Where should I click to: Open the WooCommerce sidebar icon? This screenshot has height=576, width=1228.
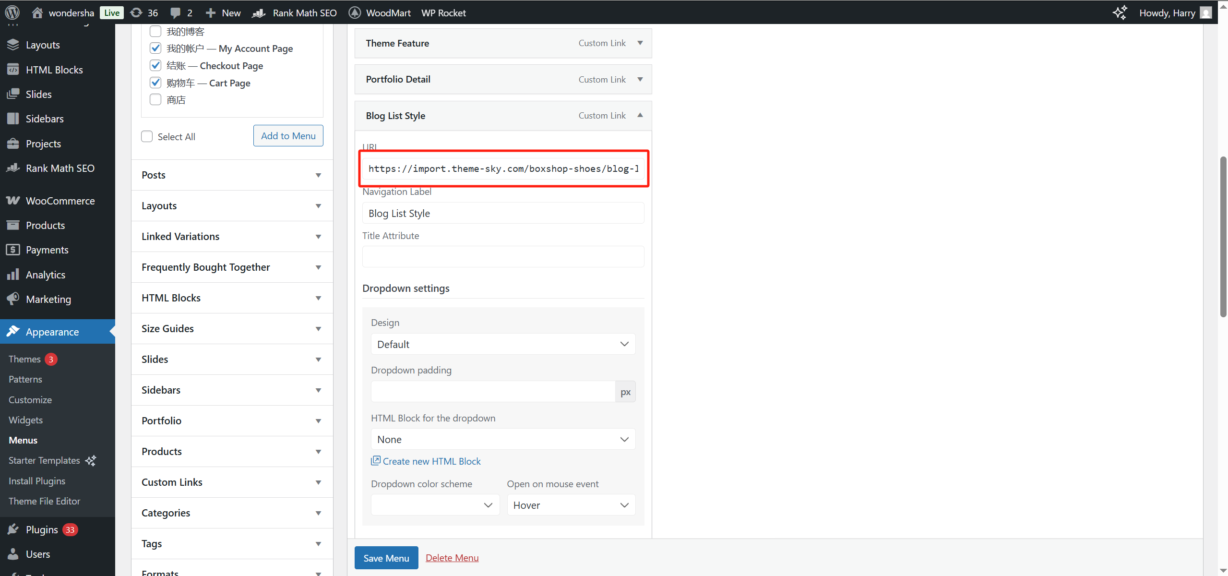coord(13,201)
